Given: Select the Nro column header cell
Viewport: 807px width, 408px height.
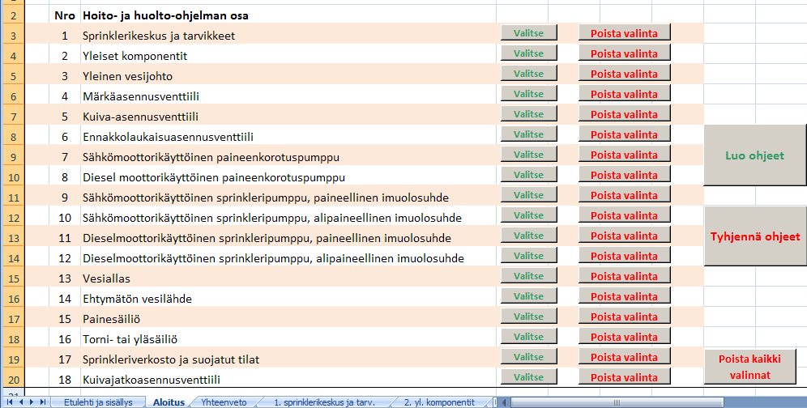Looking at the screenshot, I should click(65, 15).
